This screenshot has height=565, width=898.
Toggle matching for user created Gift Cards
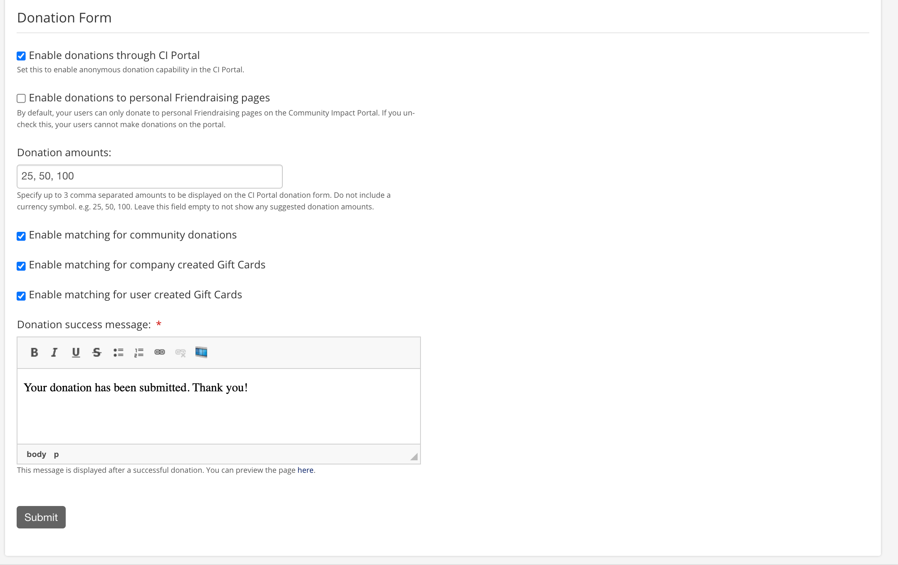(x=21, y=296)
